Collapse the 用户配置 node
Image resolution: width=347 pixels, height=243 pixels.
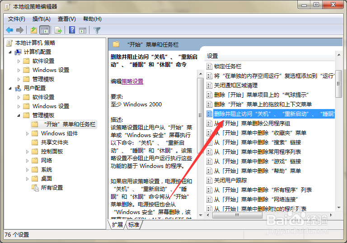click(x=10, y=88)
